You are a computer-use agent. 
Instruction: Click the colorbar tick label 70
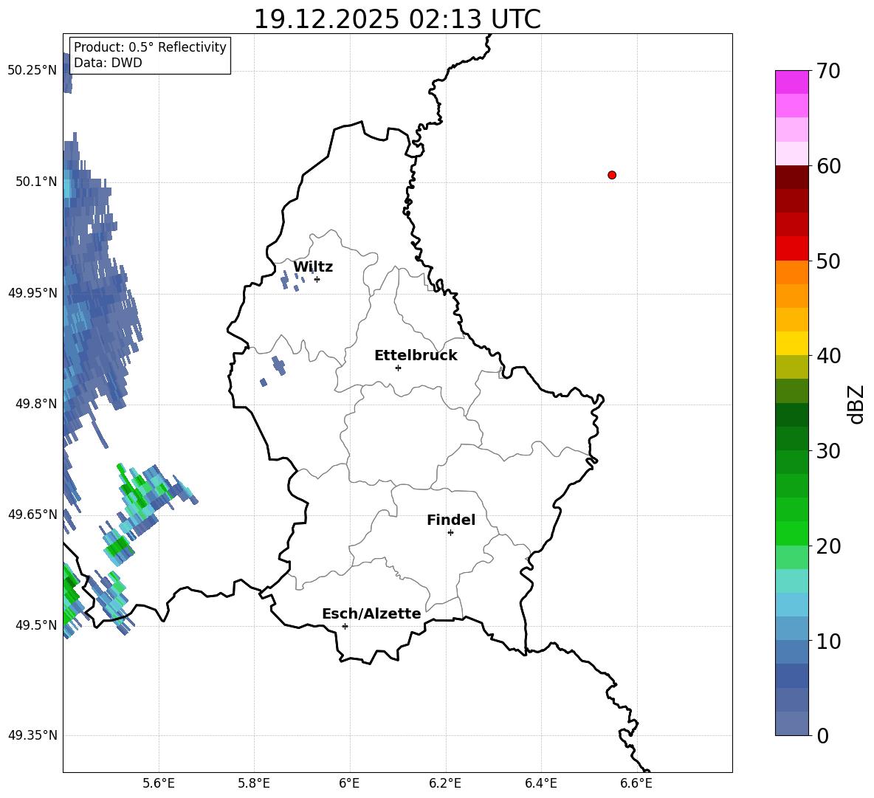click(x=828, y=71)
